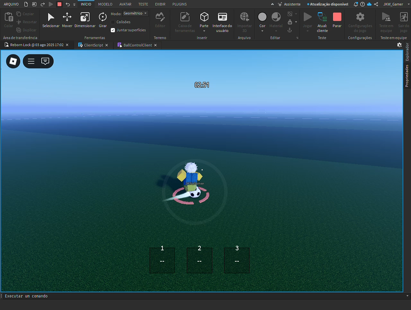Disable Juntar superfícies option
Viewport: 411px width, 310px height.
coord(113,30)
